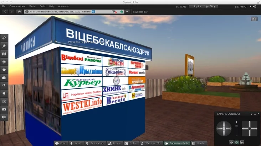The width and height of the screenshot is (261, 146).
Task: Expand the location history dropdown arrow
Action: click(127, 12)
